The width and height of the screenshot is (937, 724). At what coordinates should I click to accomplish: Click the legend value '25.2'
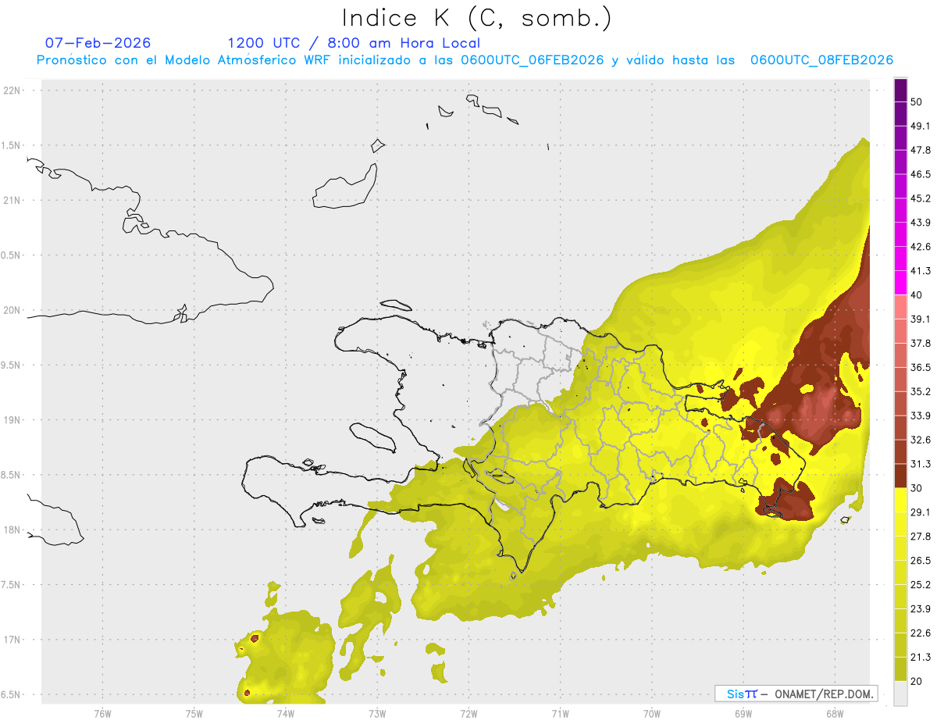coord(921,585)
